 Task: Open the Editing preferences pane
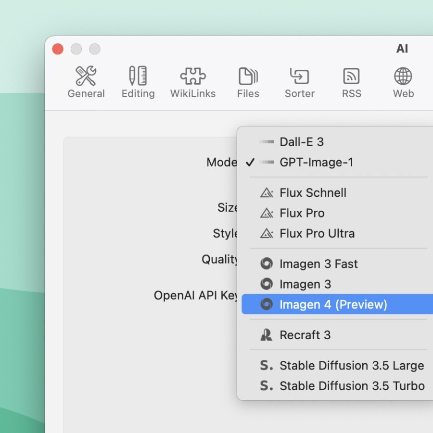(x=138, y=82)
